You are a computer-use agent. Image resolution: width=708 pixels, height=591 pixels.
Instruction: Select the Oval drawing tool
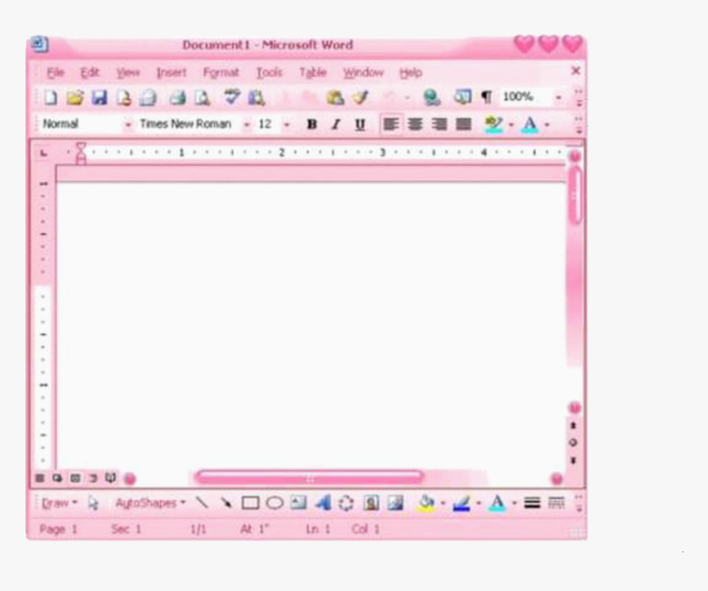tap(274, 502)
